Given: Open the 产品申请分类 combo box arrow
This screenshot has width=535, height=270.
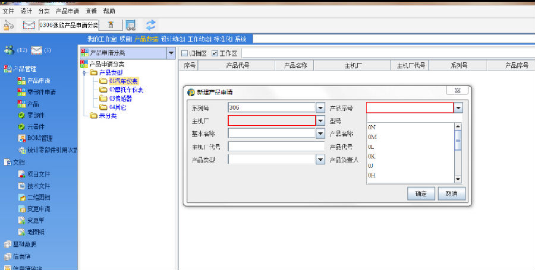Looking at the screenshot, I should point(171,53).
